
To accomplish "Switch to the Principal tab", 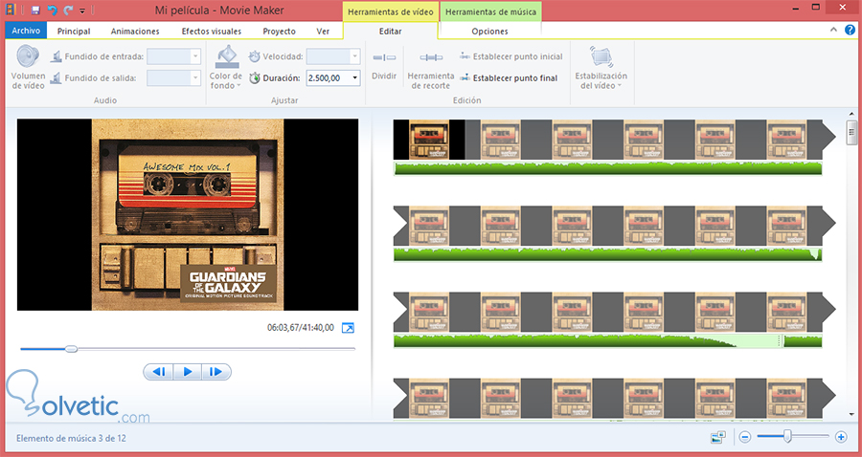I will 74,32.
